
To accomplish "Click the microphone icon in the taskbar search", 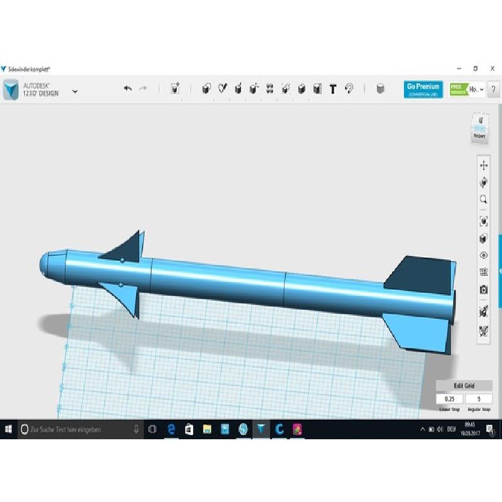I will (136, 429).
